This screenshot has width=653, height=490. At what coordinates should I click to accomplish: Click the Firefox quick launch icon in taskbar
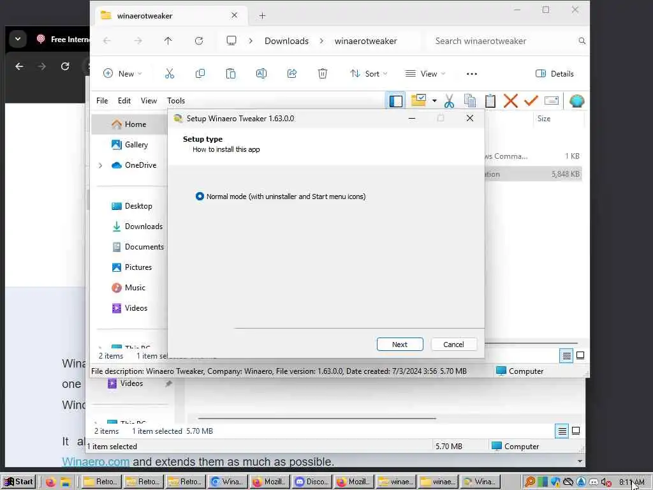(x=51, y=482)
